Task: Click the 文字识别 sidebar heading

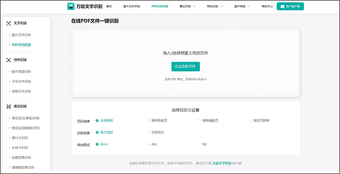Action: click(x=20, y=24)
